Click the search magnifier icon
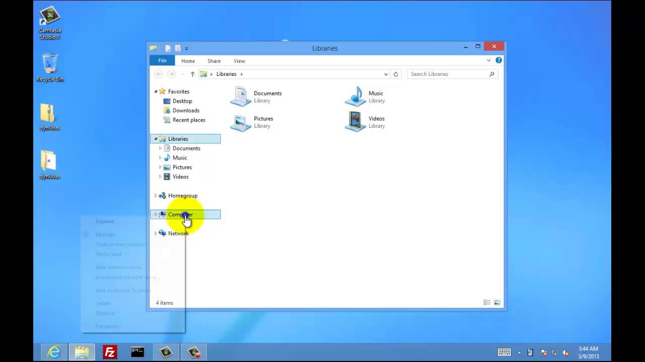This screenshot has width=645, height=362. (x=492, y=74)
